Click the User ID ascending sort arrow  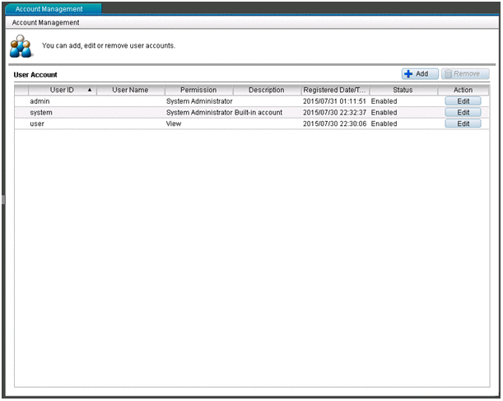pyautogui.click(x=90, y=90)
